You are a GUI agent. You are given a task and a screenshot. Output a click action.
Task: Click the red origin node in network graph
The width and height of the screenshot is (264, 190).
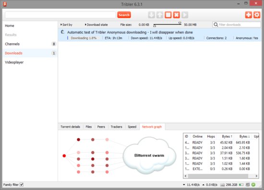click(x=64, y=155)
